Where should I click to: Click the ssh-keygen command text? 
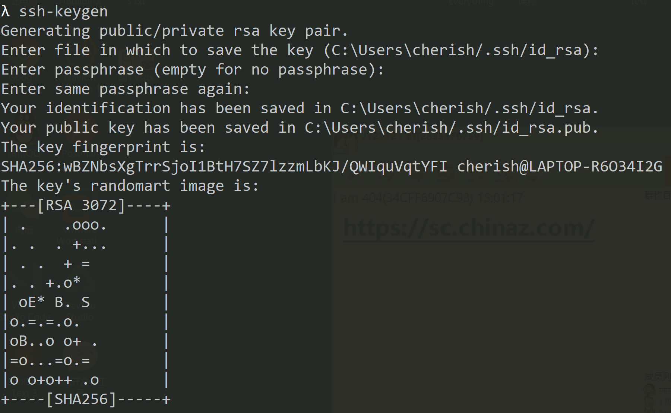coord(63,12)
